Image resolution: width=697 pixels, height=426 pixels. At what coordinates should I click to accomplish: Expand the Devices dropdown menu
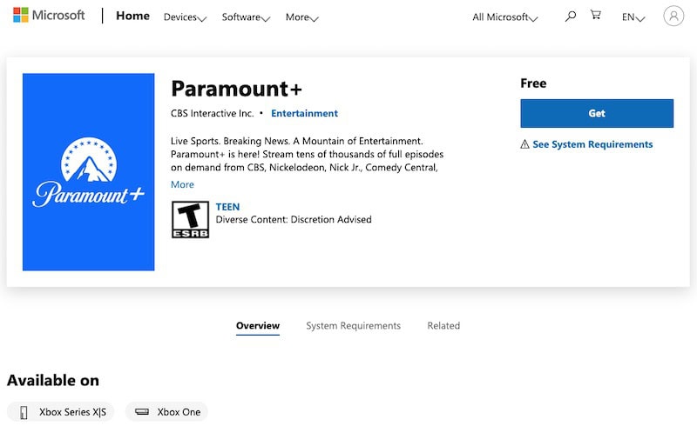tap(185, 17)
